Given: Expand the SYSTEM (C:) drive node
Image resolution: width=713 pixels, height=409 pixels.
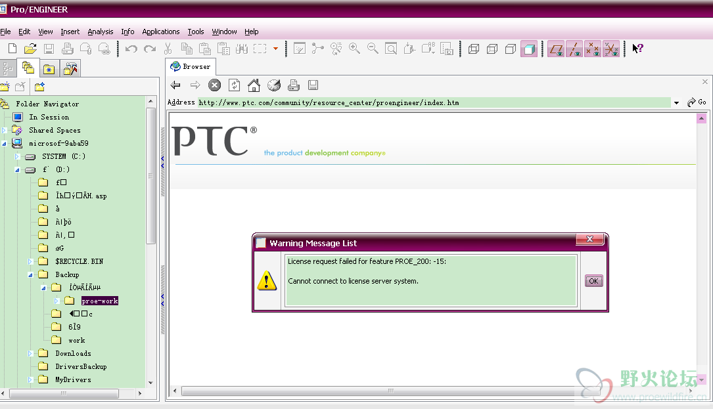Looking at the screenshot, I should pyautogui.click(x=17, y=157).
